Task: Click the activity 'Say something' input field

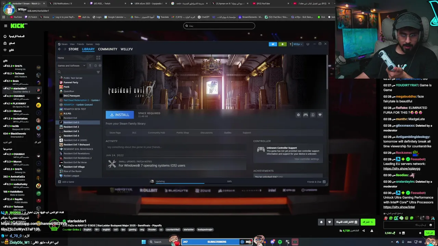Action: 176,147
